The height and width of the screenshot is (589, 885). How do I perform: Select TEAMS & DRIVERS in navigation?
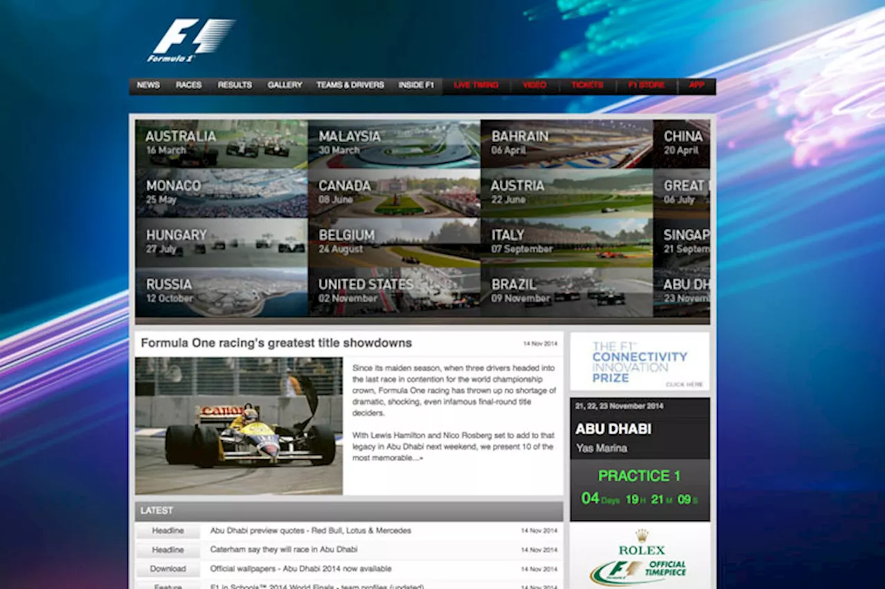click(x=350, y=86)
